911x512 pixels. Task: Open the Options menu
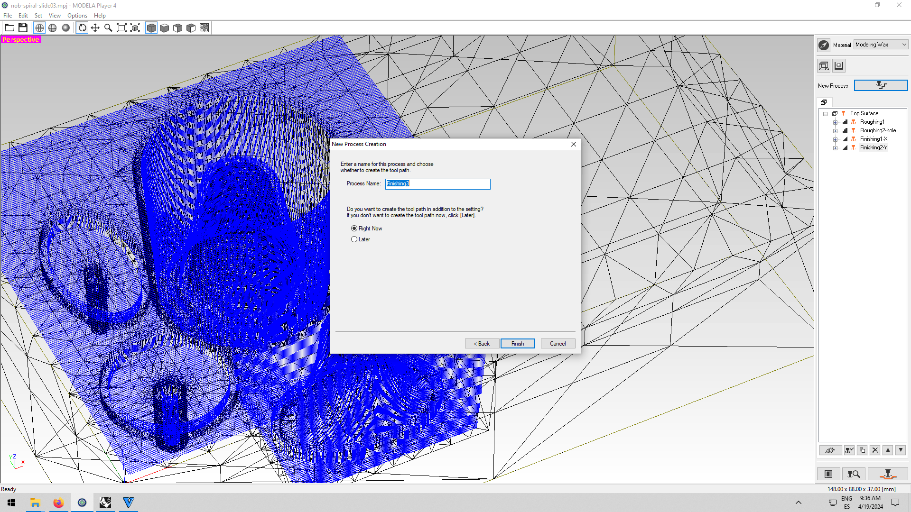pyautogui.click(x=77, y=16)
